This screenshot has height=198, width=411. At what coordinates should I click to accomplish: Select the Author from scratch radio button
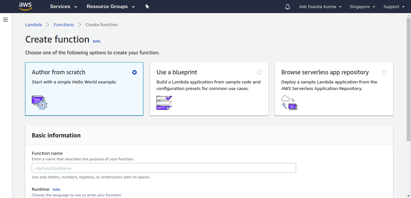tap(134, 72)
